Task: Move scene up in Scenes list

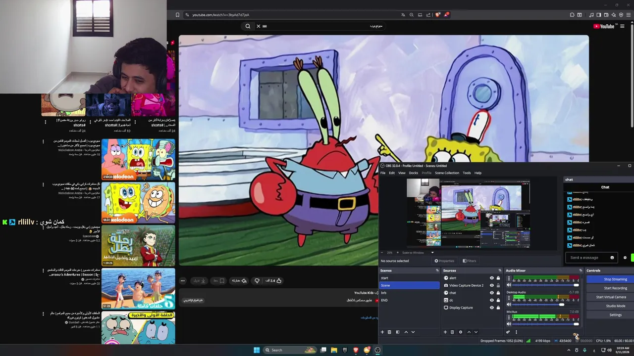Action: [406, 332]
